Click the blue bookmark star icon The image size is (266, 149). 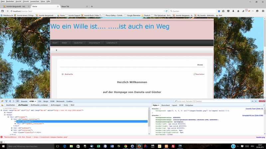click(x=219, y=11)
